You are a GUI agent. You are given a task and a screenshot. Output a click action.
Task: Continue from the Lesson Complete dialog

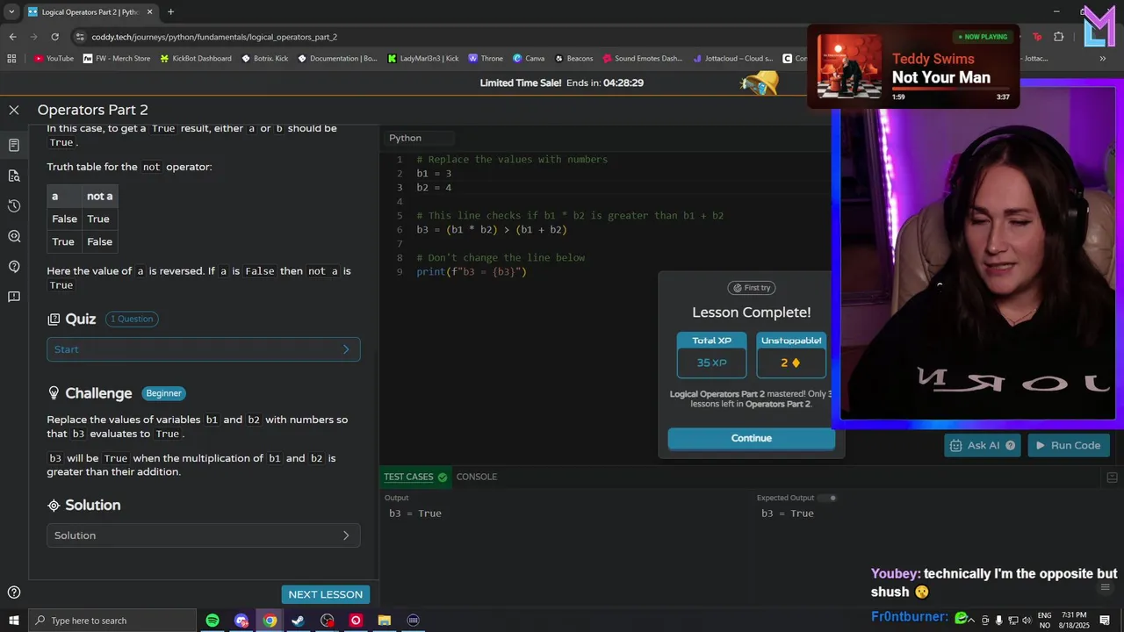pyautogui.click(x=751, y=438)
